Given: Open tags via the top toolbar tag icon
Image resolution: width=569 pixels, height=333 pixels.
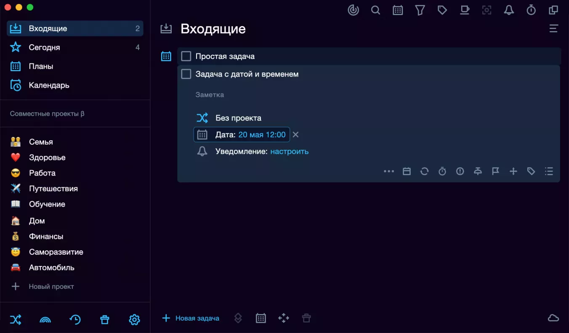Looking at the screenshot, I should (442, 10).
